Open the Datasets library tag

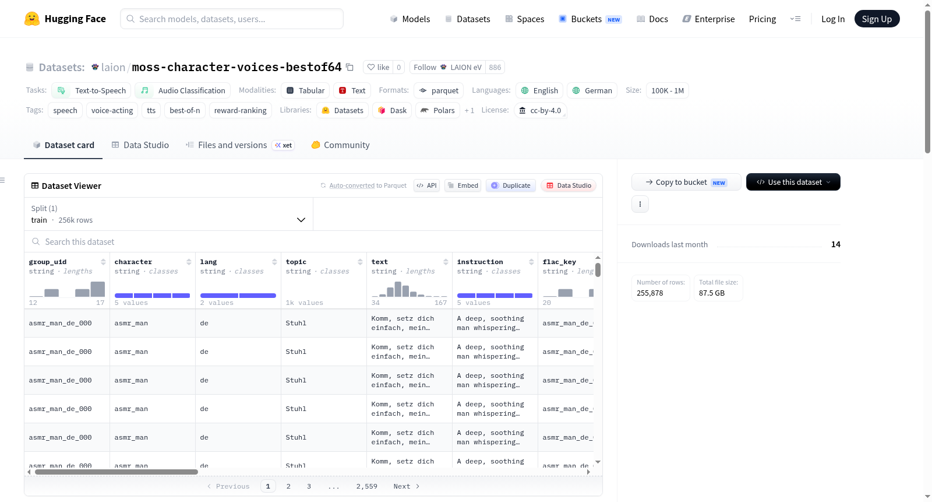[343, 110]
